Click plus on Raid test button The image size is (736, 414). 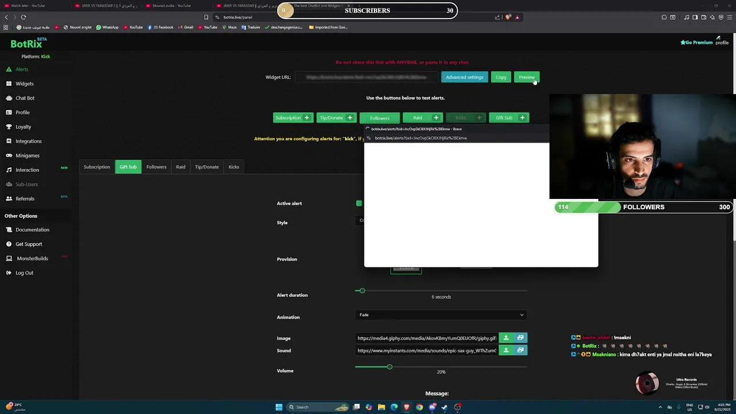[x=436, y=118]
